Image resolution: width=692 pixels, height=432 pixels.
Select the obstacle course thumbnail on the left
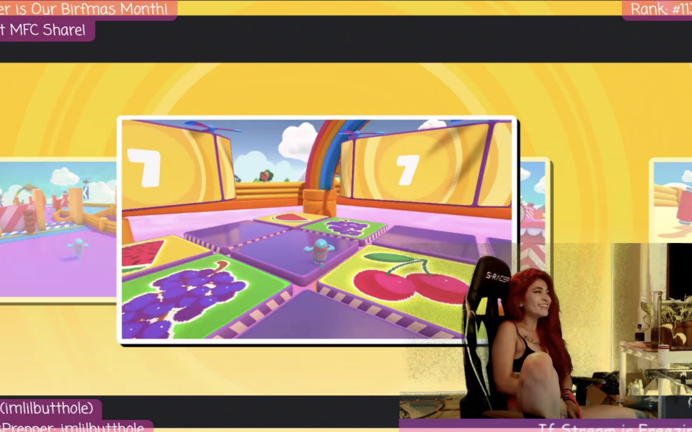(57, 229)
